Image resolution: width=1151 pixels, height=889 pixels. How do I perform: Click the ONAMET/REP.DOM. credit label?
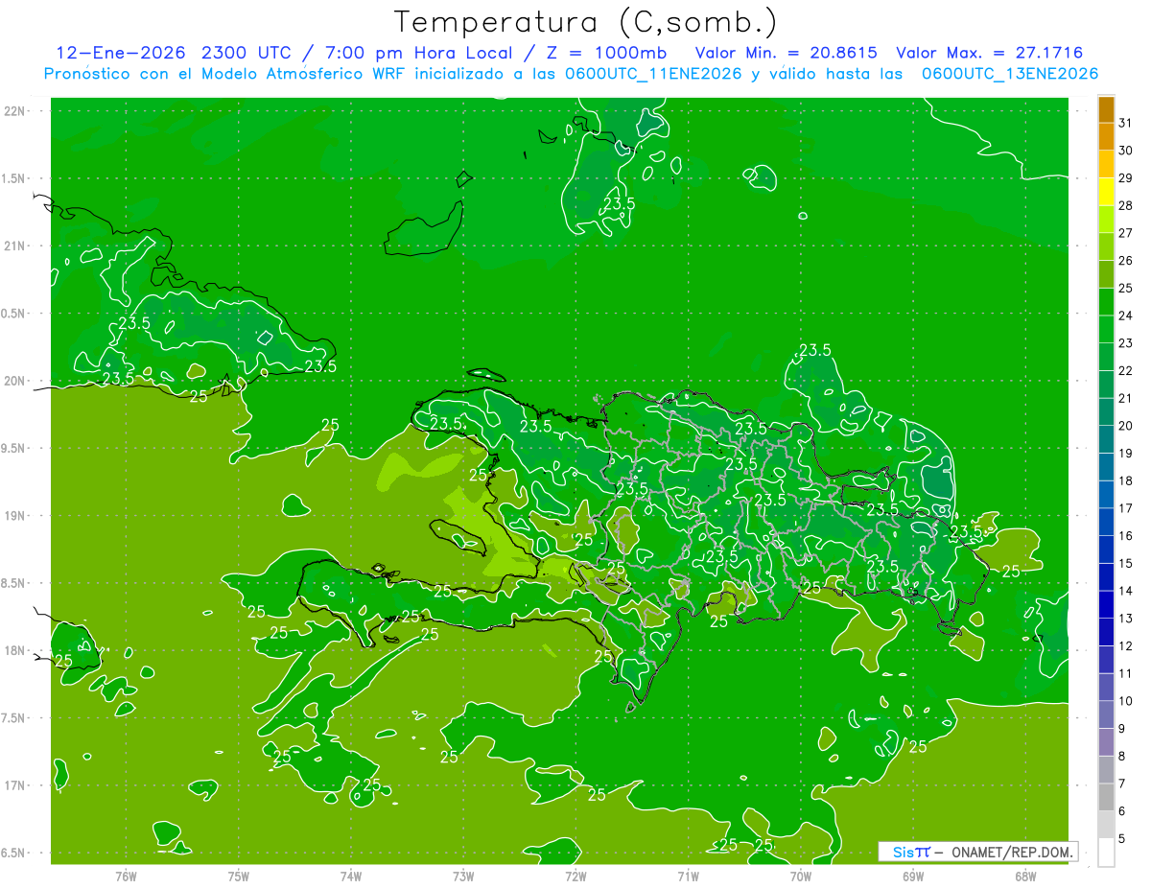(1013, 852)
